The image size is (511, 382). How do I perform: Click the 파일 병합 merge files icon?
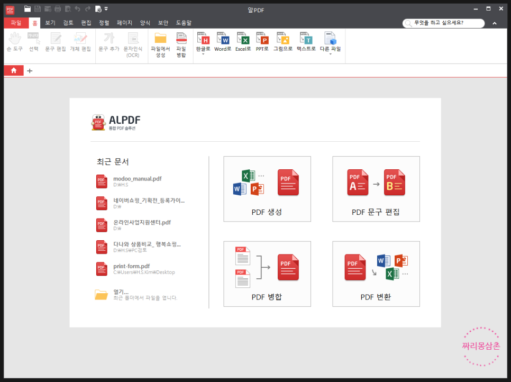point(181,45)
